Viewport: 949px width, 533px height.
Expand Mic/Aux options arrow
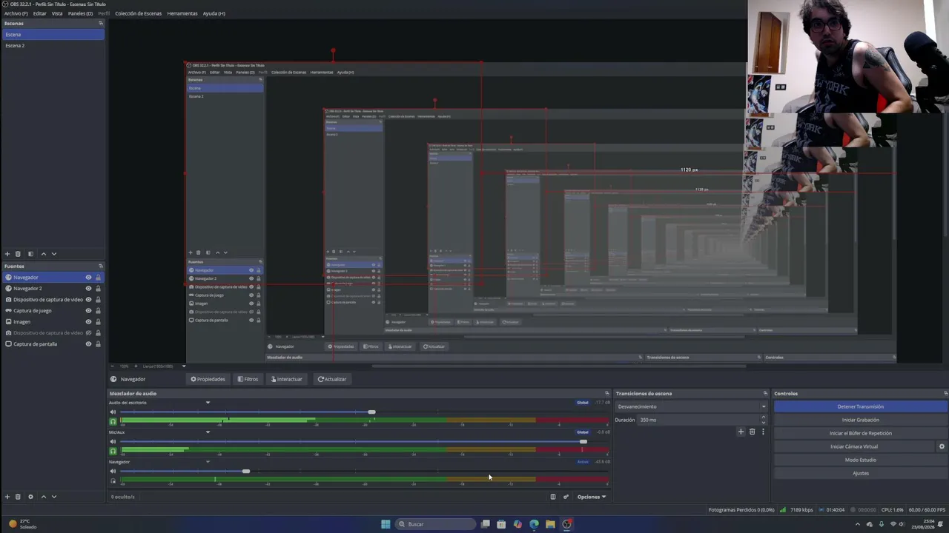pyautogui.click(x=208, y=432)
